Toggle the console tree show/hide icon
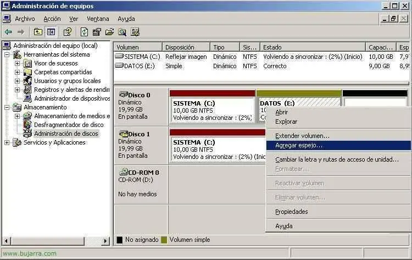This screenshot has height=260, width=412. (x=51, y=32)
